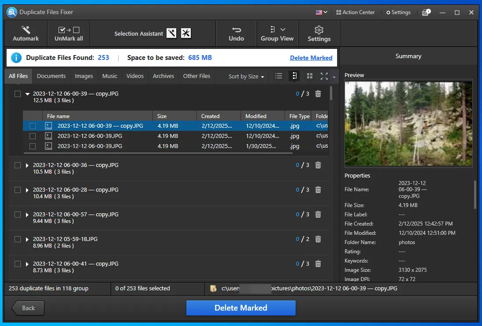Open Selection Assistant wand icon

tap(171, 33)
